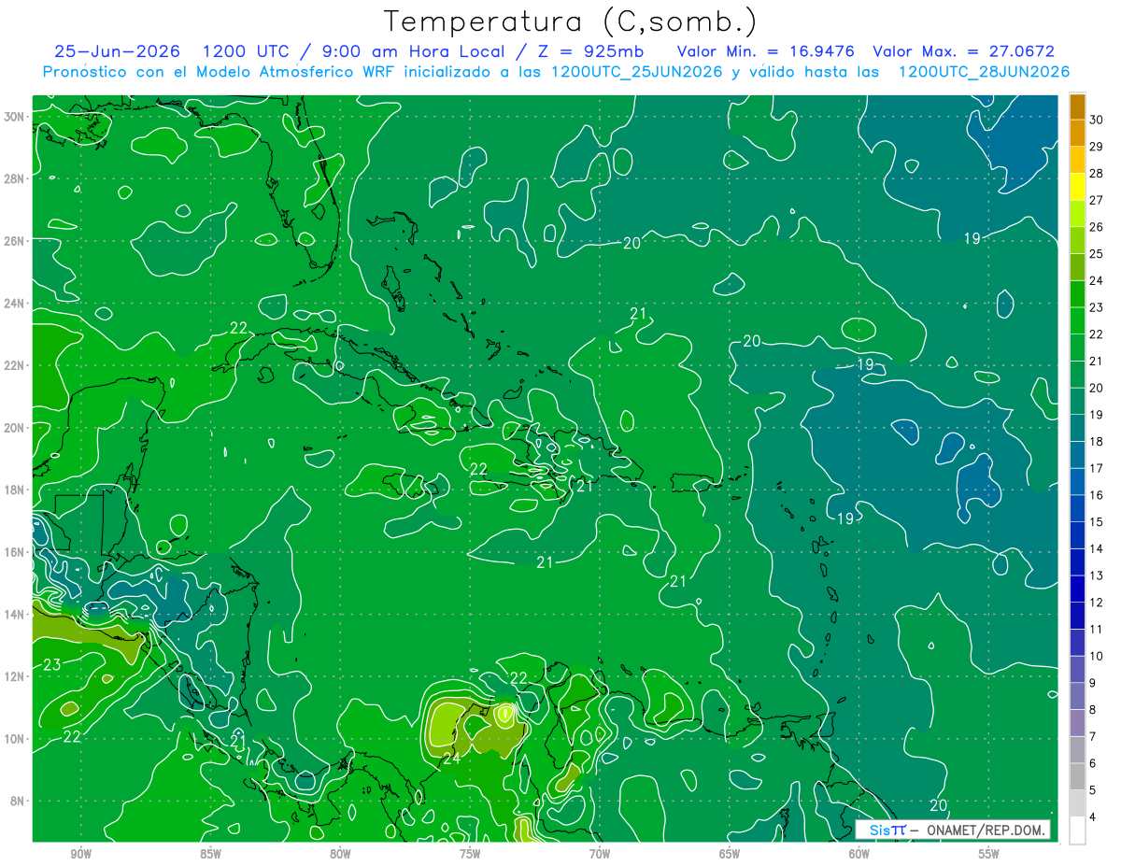Click the "10N" latitude axis label
The width and height of the screenshot is (1121, 866).
(x=15, y=739)
